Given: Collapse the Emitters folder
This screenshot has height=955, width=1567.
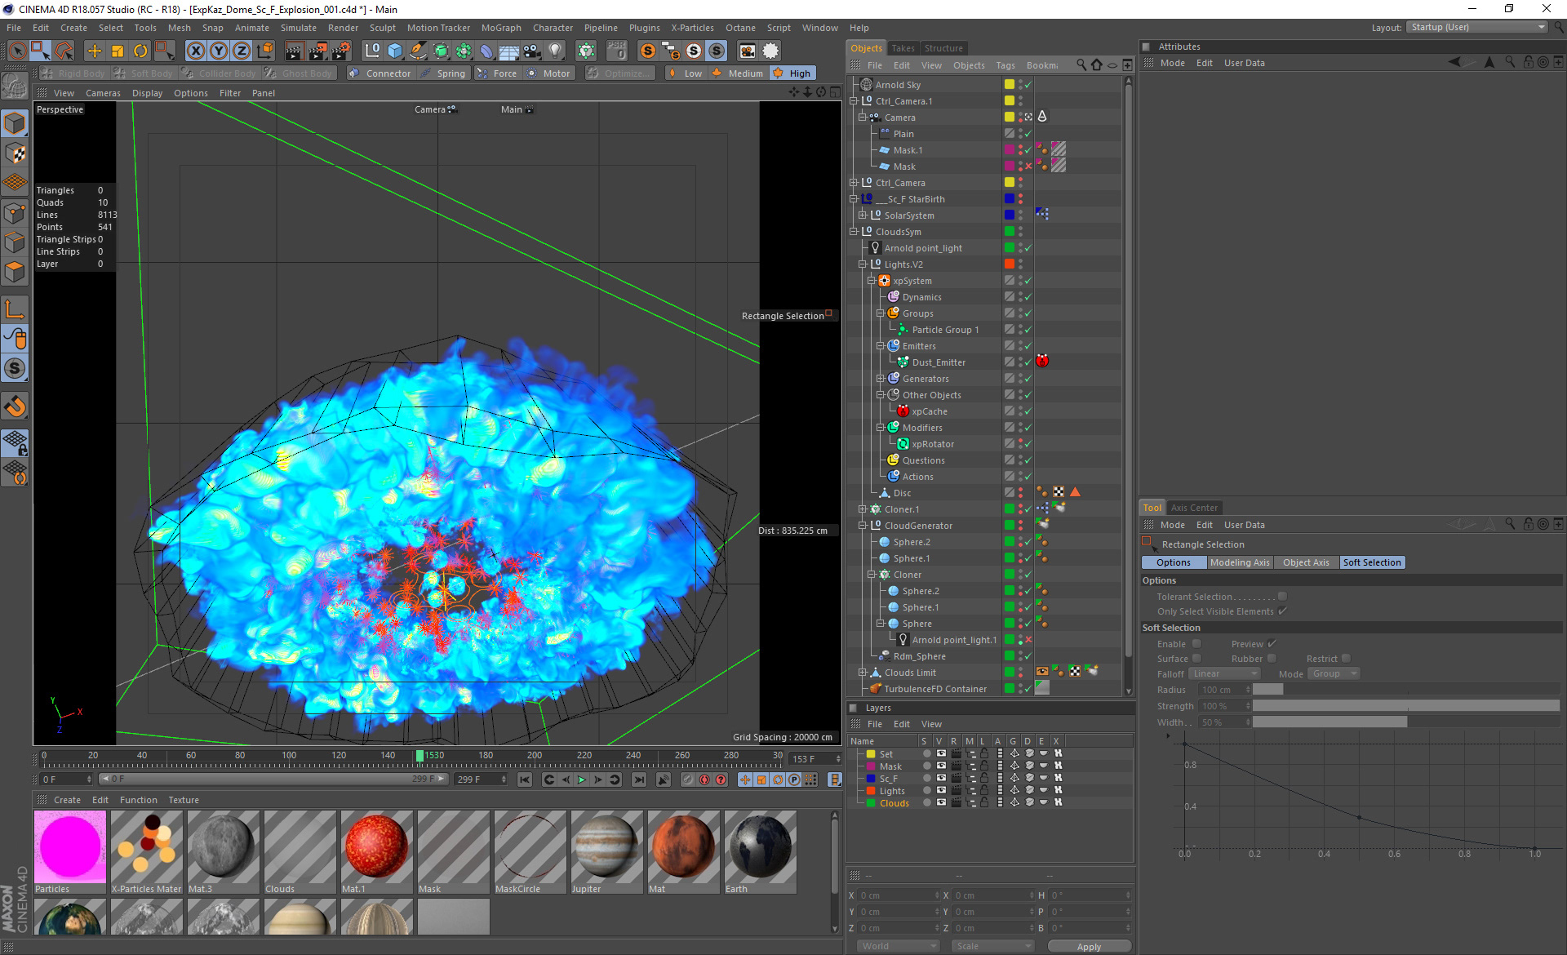Looking at the screenshot, I should click(881, 346).
